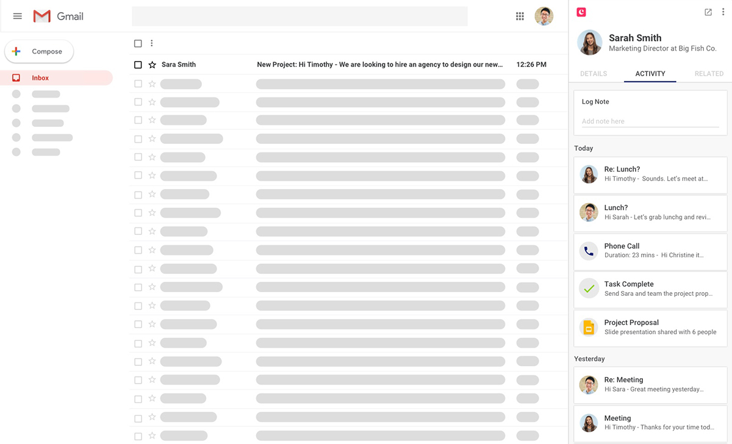Select the Sara Smith email checkbox

[138, 65]
